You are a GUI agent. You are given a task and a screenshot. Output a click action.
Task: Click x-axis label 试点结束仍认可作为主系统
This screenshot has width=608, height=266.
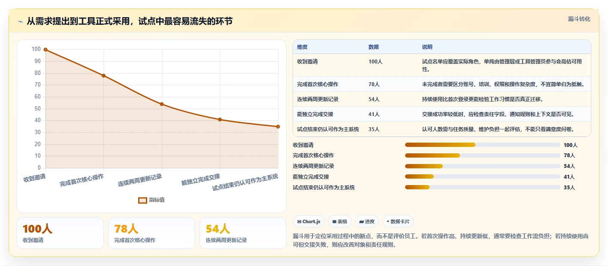(x=245, y=182)
